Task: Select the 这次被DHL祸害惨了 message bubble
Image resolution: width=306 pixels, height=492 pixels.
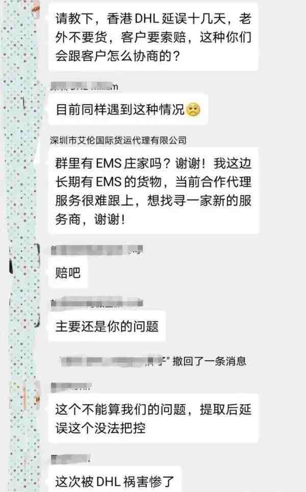Action: coord(115,479)
